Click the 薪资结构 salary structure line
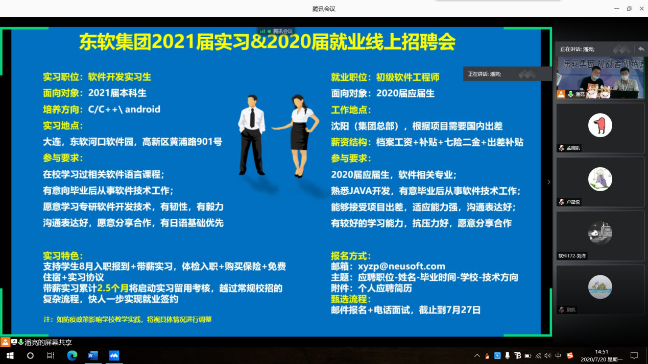This screenshot has width=648, height=364. pyautogui.click(x=427, y=142)
